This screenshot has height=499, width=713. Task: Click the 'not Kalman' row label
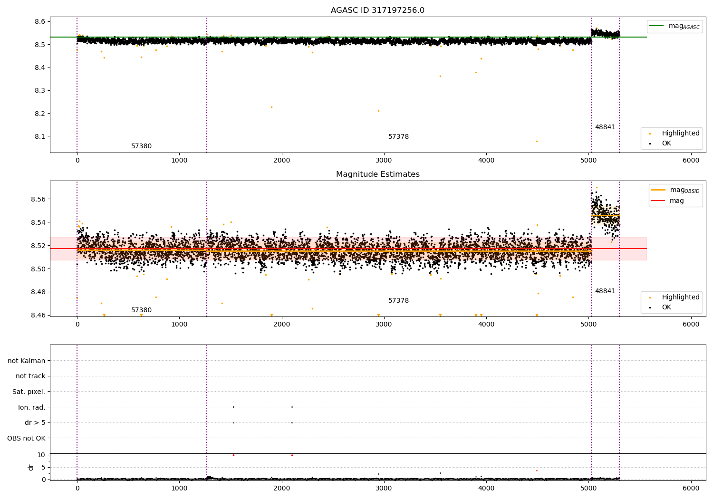click(x=27, y=361)
